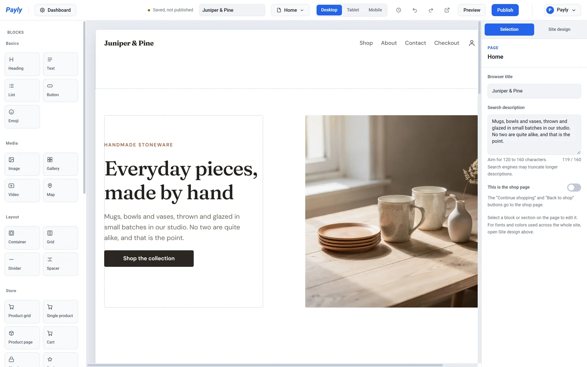Insert a Product grid block
Image resolution: width=587 pixels, height=367 pixels.
(22, 312)
